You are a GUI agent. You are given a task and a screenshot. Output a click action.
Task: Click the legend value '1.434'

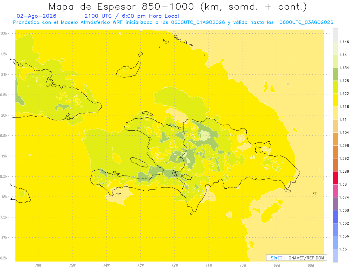pos(344,68)
